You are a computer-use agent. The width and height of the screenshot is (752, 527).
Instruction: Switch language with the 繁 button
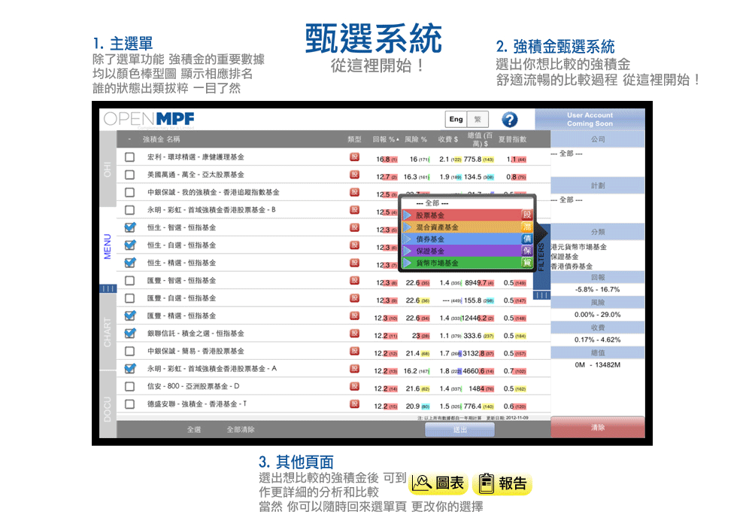tap(478, 120)
